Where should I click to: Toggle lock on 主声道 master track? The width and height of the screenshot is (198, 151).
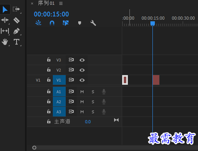[x=49, y=122]
